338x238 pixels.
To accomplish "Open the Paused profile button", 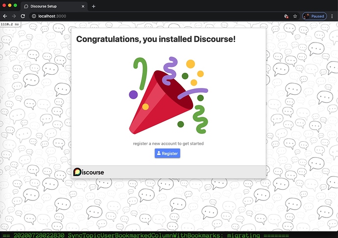I will click(314, 16).
